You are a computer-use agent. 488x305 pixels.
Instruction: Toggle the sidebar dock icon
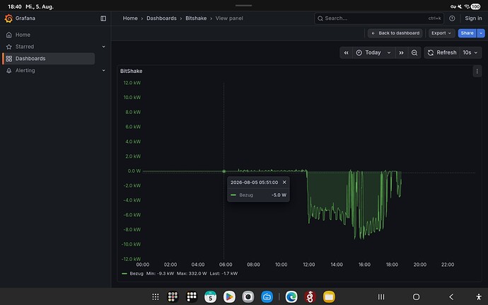tap(103, 18)
